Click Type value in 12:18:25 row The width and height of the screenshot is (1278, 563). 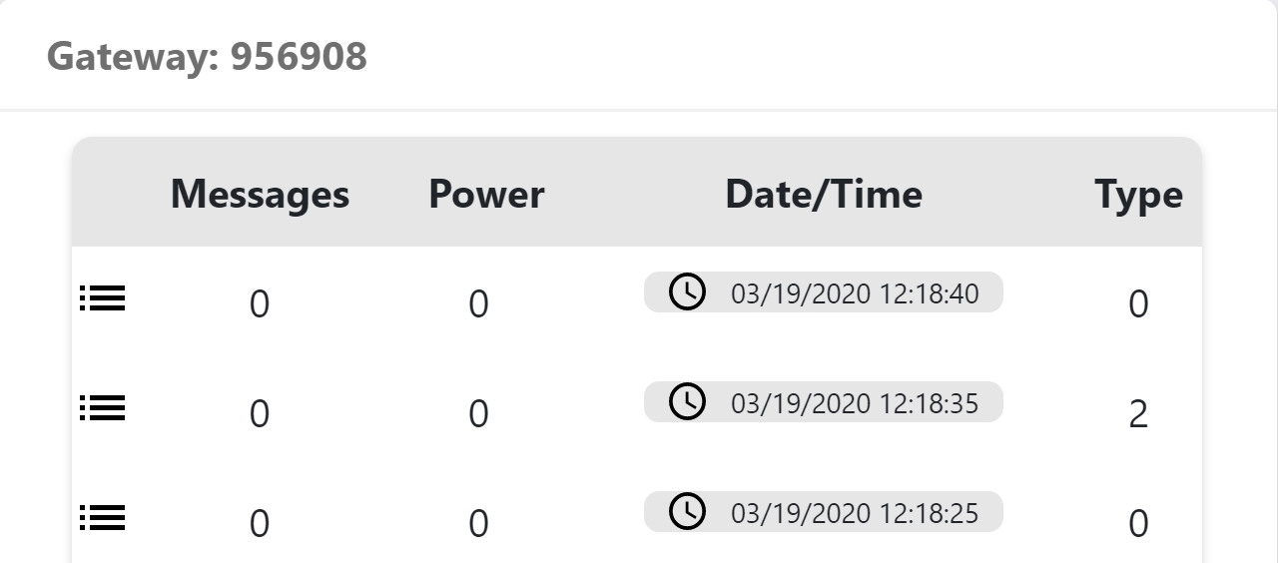1138,523
